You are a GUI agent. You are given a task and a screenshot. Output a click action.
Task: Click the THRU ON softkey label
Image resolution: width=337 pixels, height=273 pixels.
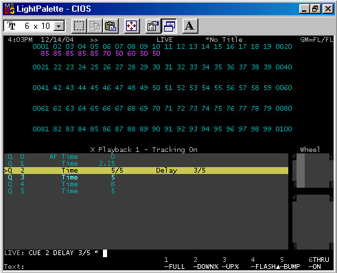coord(318,263)
